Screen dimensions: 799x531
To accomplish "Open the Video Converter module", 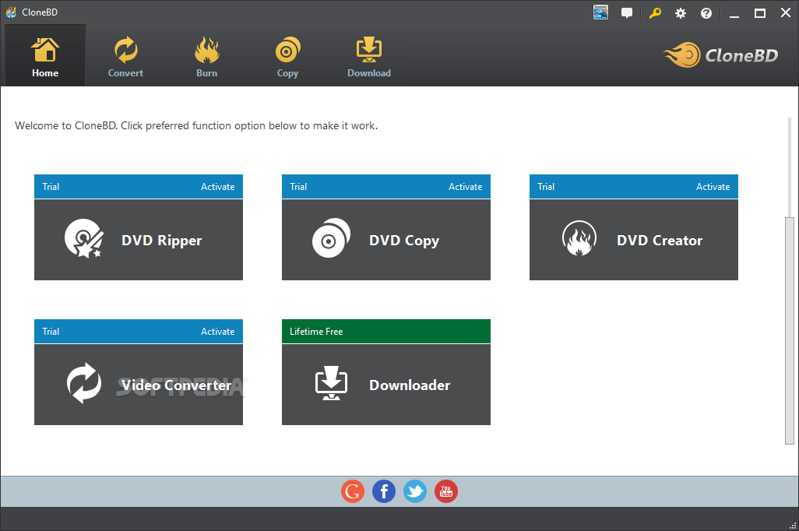I will [139, 385].
